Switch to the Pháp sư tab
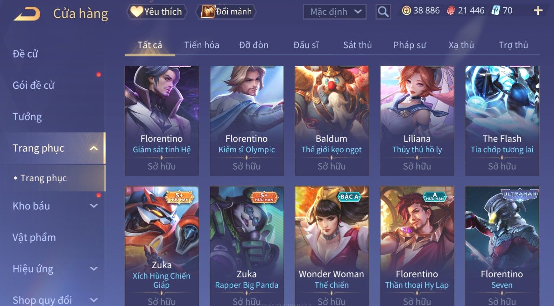554x306 pixels. coord(410,45)
